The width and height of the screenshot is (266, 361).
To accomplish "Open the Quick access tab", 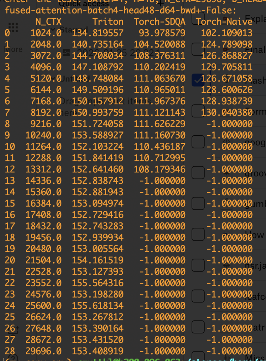I will click(x=84, y=4).
